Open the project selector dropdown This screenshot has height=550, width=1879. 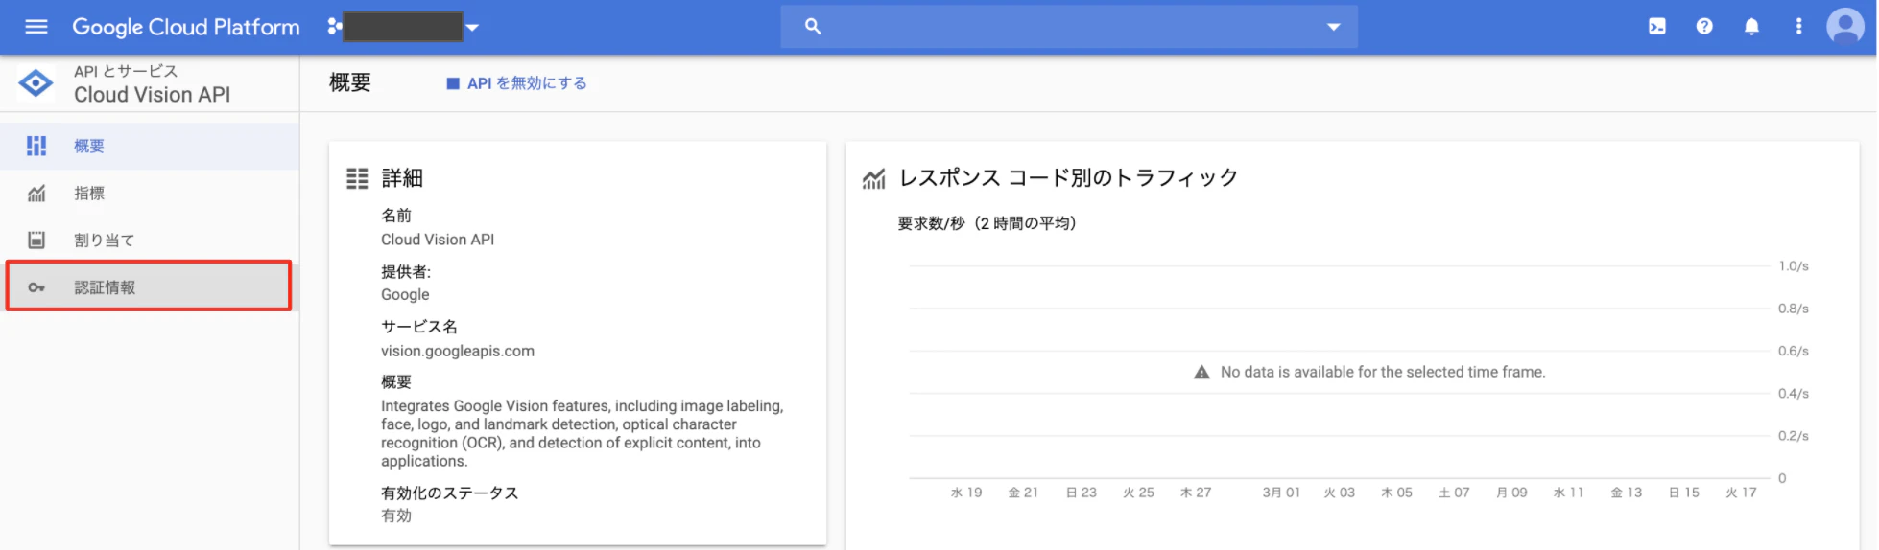tap(472, 27)
